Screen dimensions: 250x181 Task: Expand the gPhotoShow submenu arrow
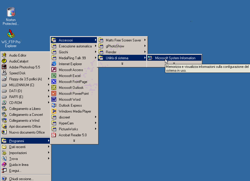click(x=145, y=46)
